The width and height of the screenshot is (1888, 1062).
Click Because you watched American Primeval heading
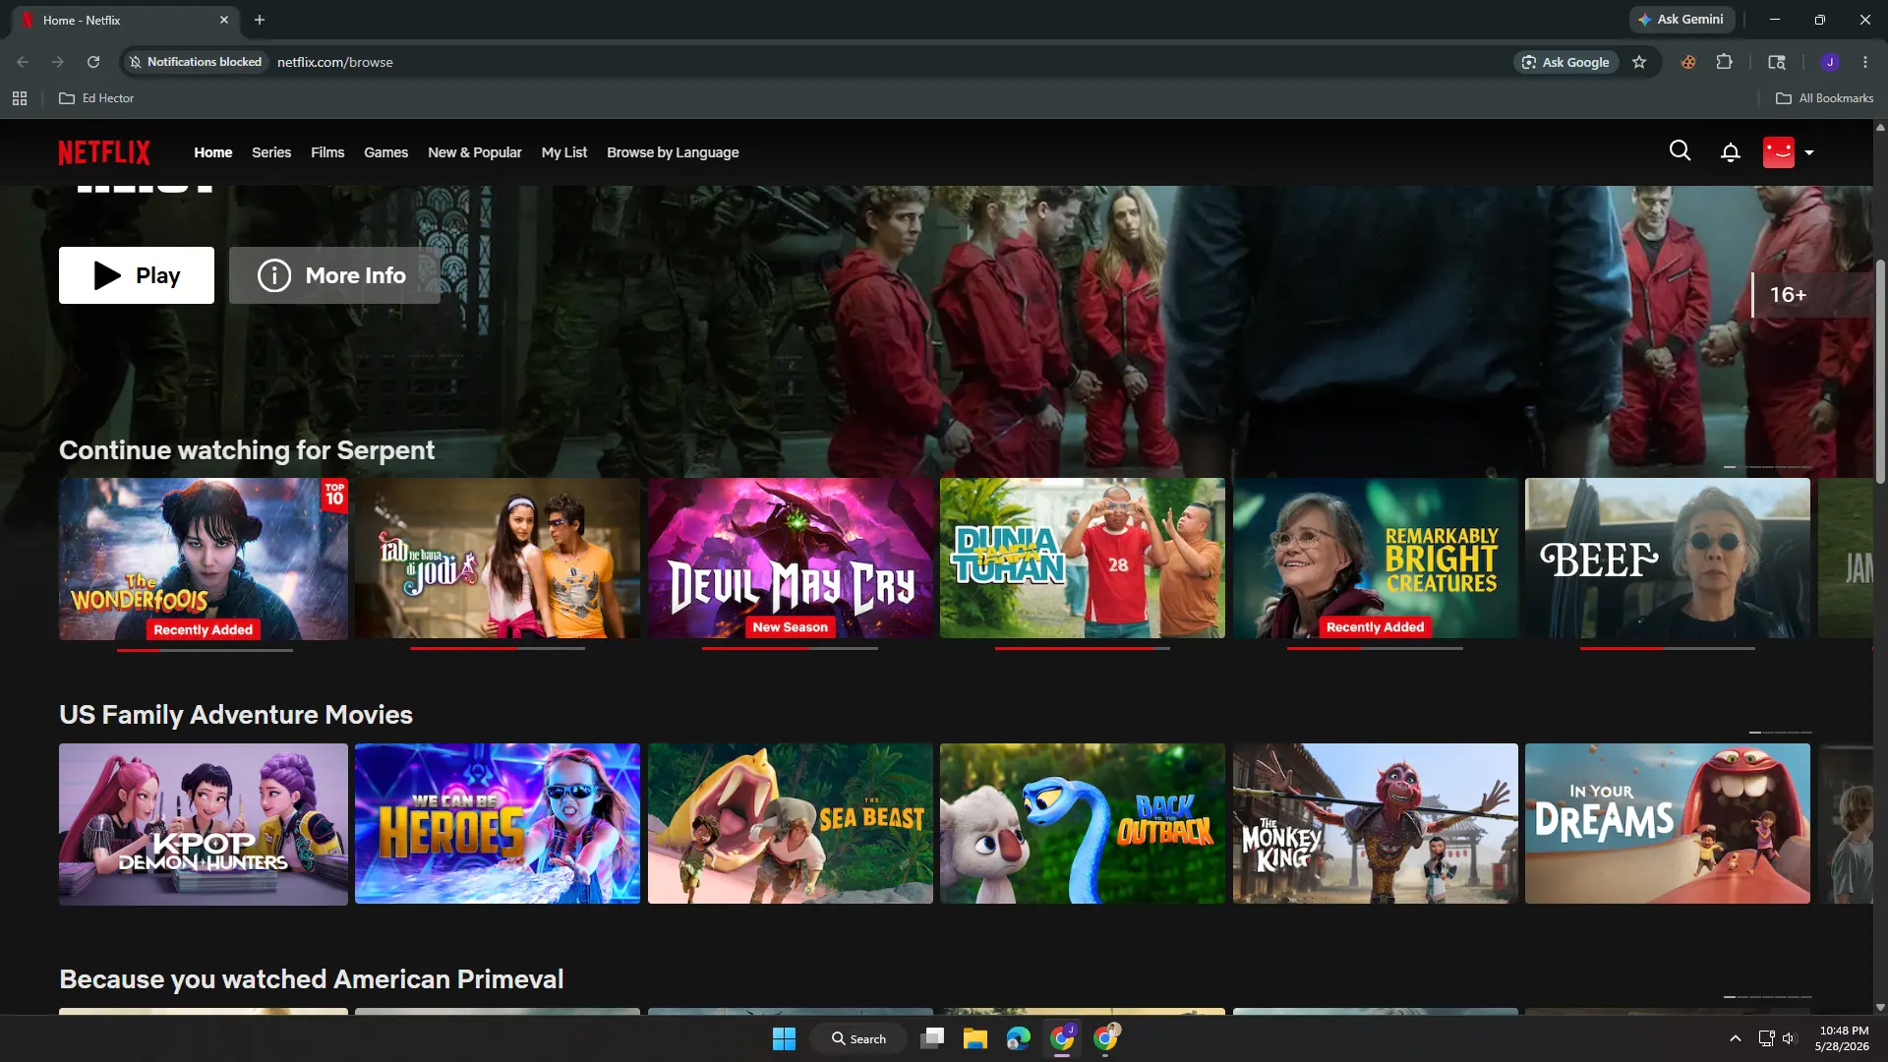click(x=312, y=979)
